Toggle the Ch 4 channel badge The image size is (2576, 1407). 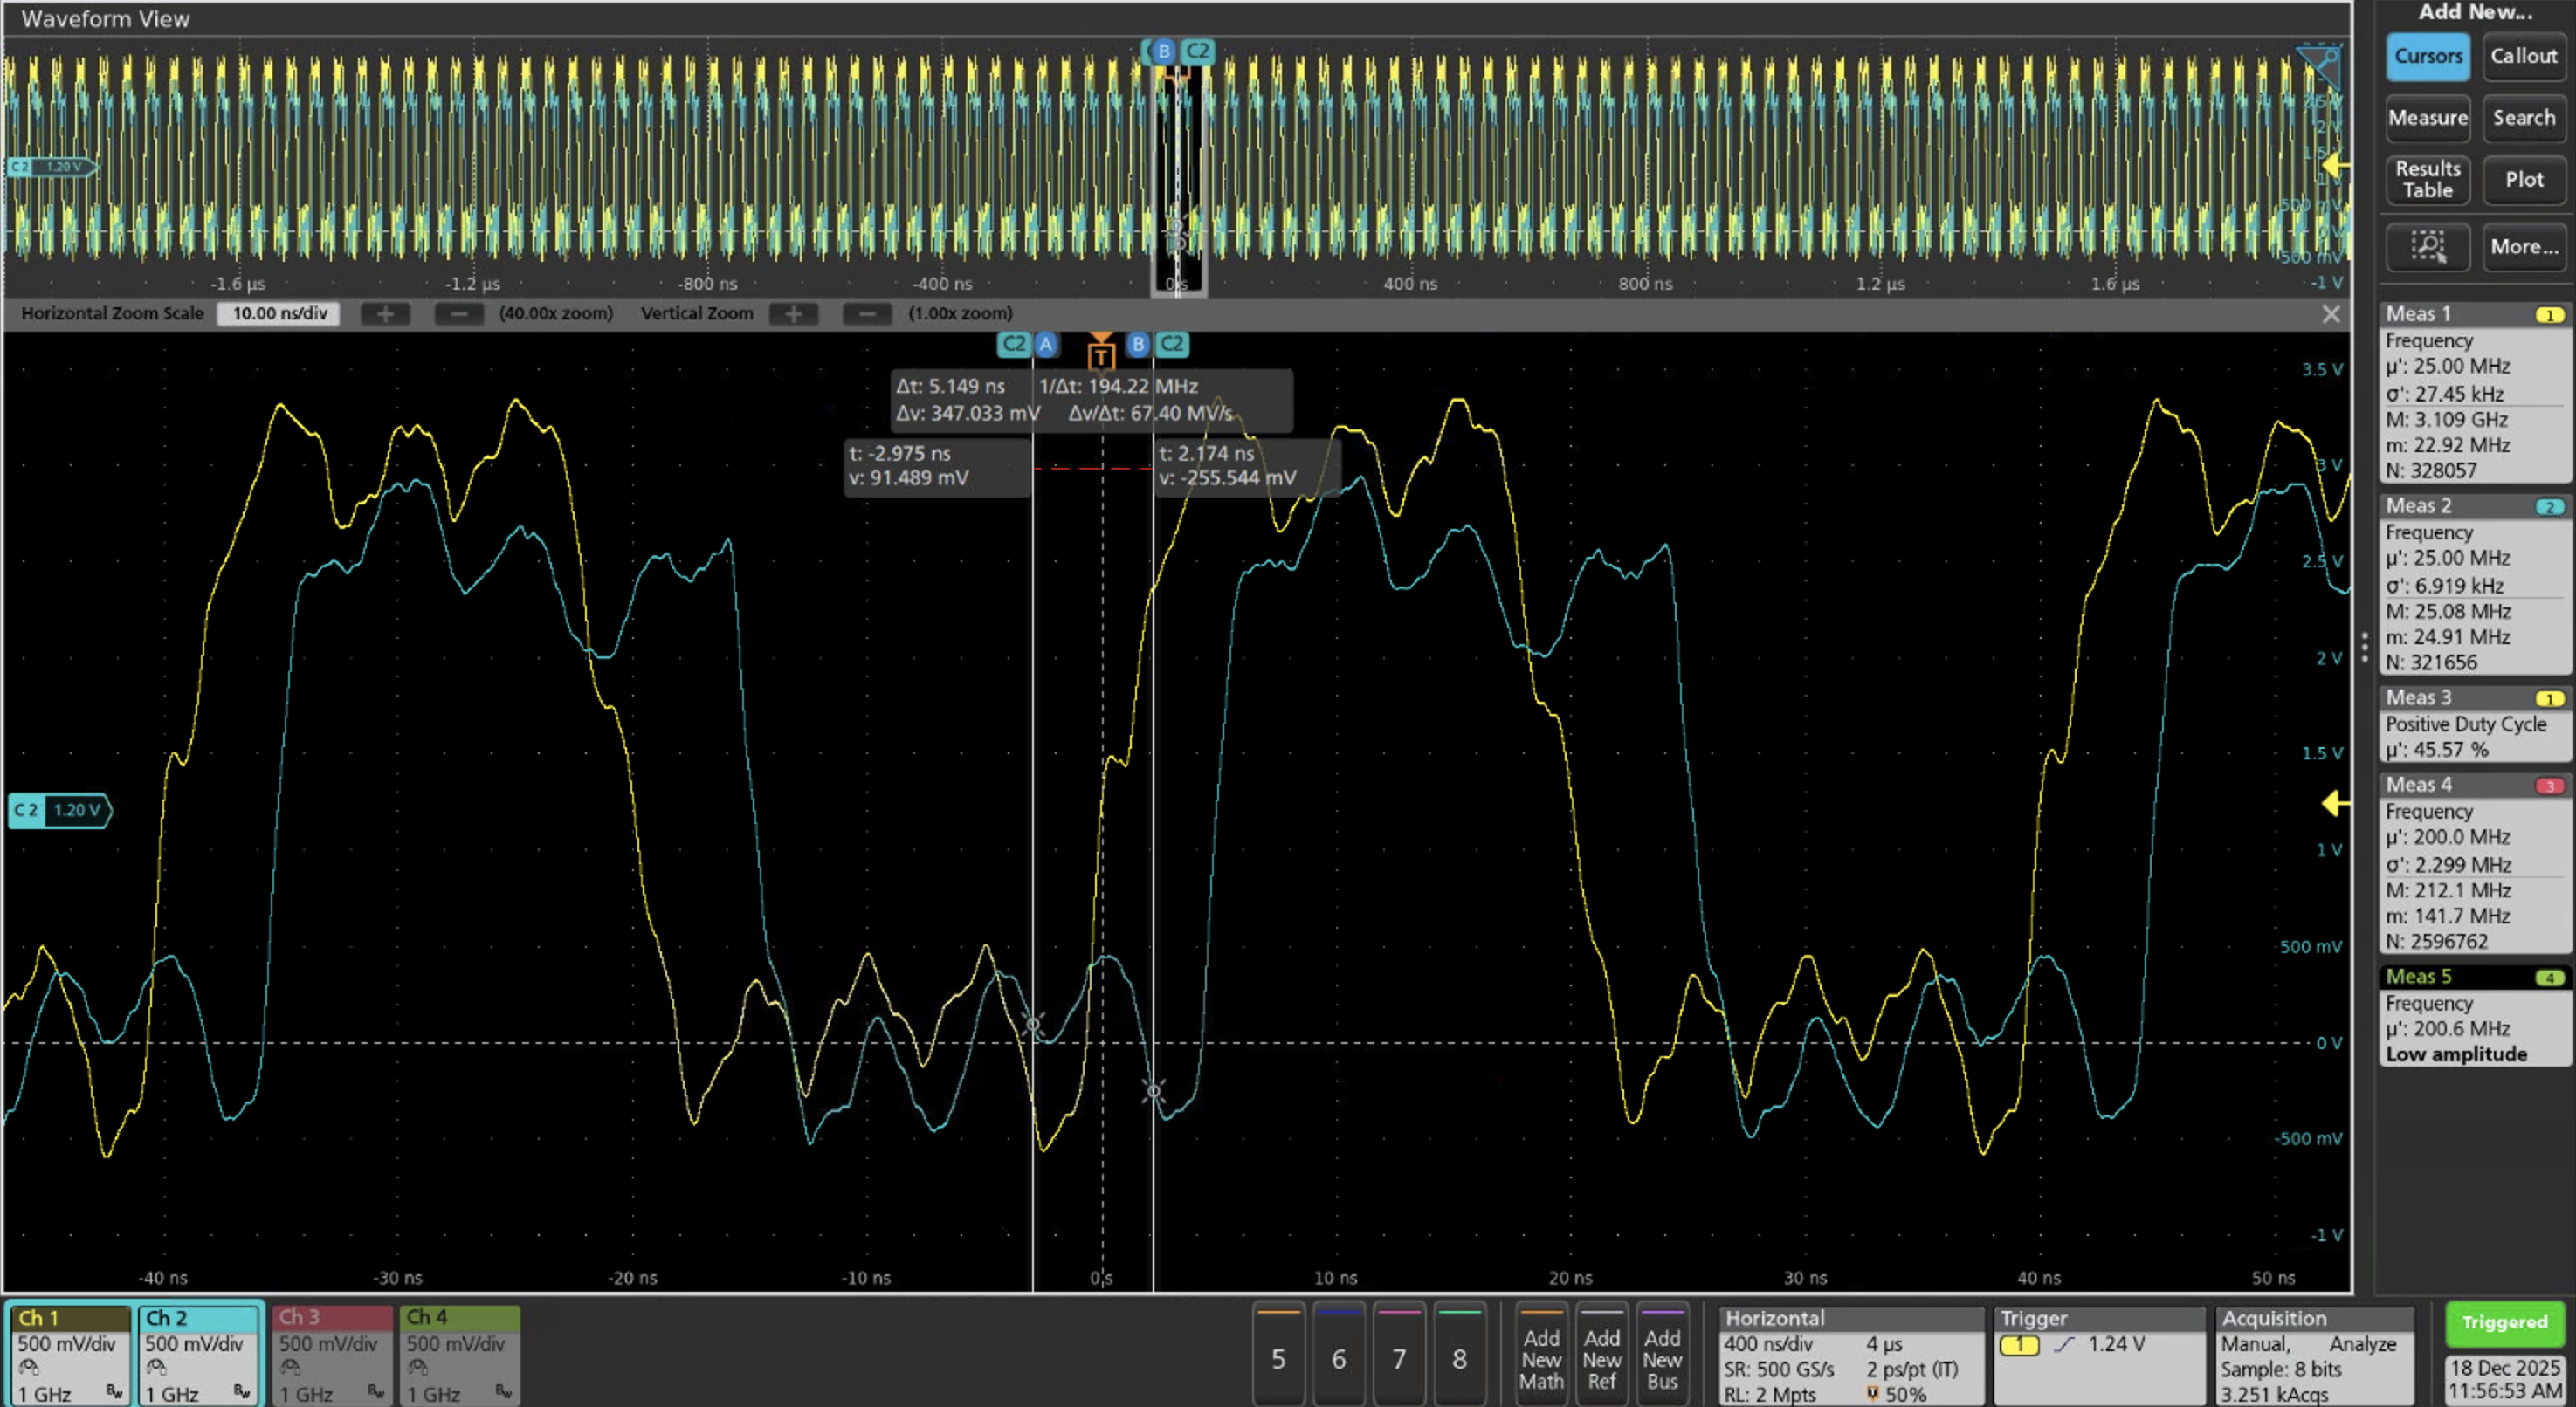click(460, 1355)
